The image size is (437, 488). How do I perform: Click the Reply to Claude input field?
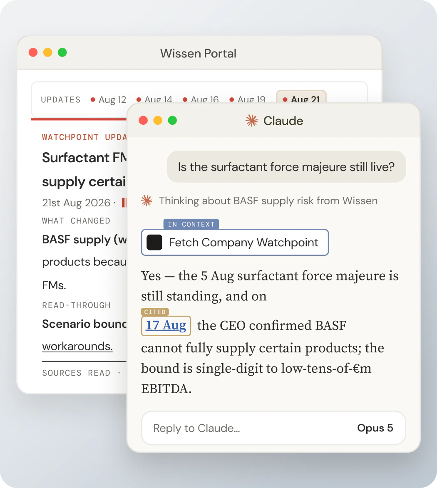(x=273, y=428)
